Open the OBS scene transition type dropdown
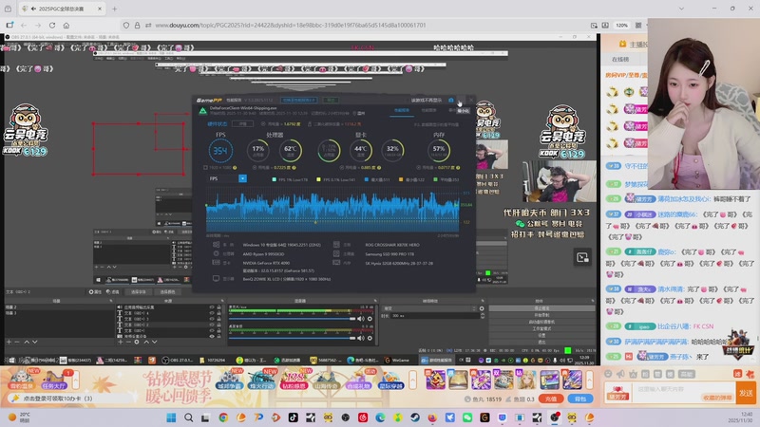This screenshot has width=760, height=427. point(429,308)
